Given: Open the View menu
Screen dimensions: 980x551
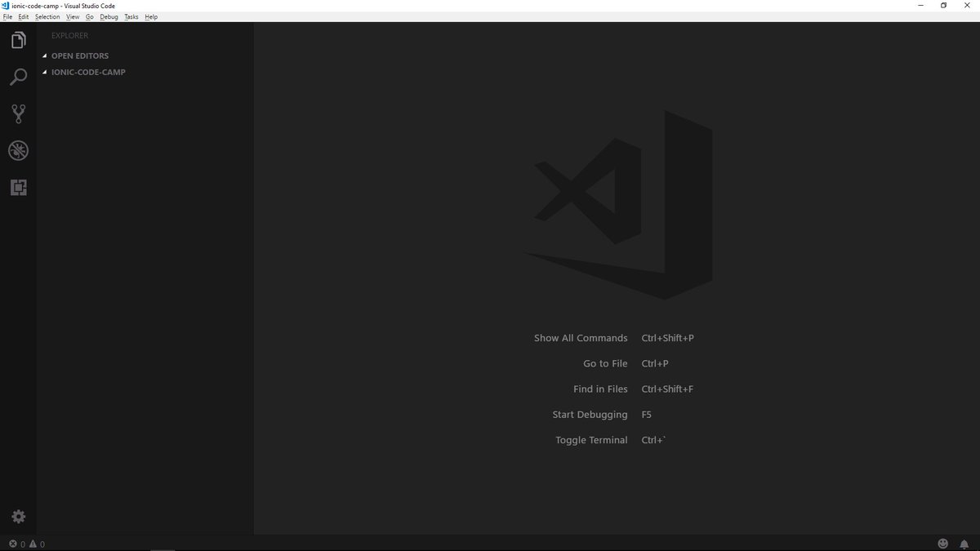Looking at the screenshot, I should (x=73, y=16).
